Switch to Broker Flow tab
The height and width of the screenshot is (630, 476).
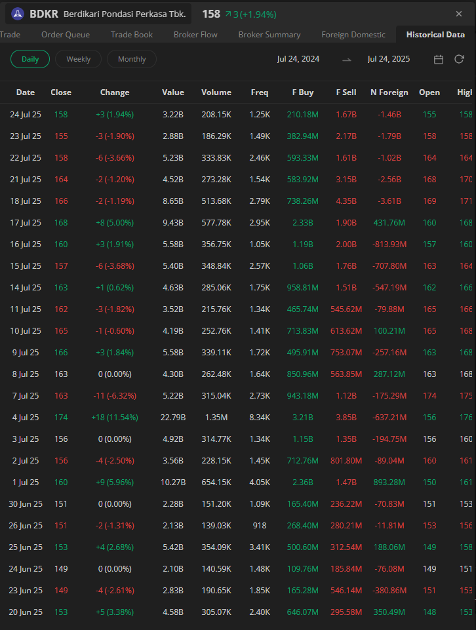pos(195,35)
